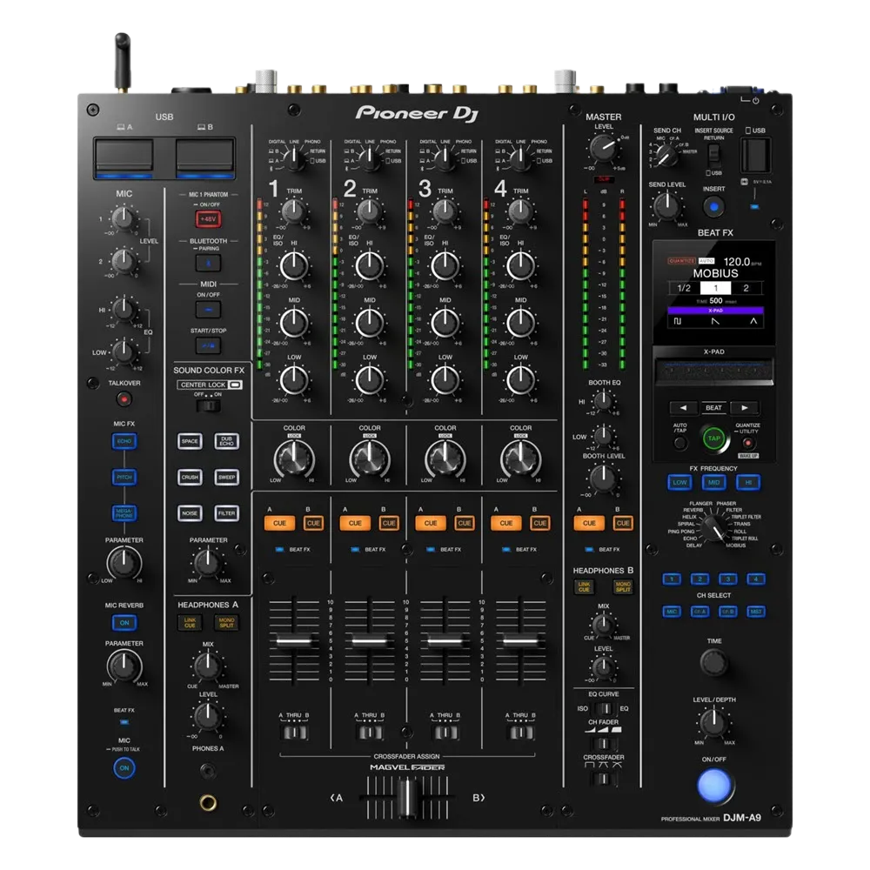Toggle the MIC REVERB ON button

pos(124,623)
